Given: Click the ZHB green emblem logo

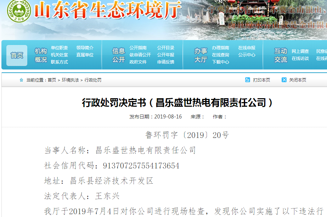Looking at the screenshot, I should [x=19, y=11].
